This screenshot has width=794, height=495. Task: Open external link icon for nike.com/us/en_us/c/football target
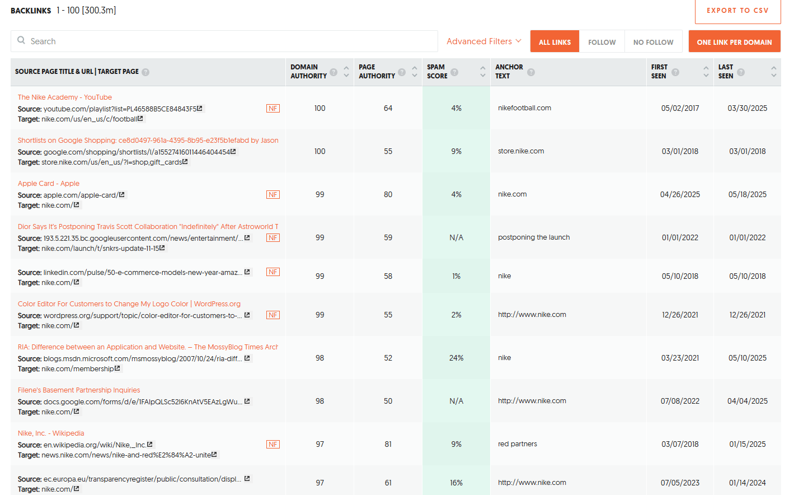[140, 119]
